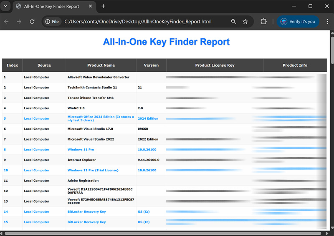
Task: Click the vertical scrollbar up arrow
Action: click(332, 33)
